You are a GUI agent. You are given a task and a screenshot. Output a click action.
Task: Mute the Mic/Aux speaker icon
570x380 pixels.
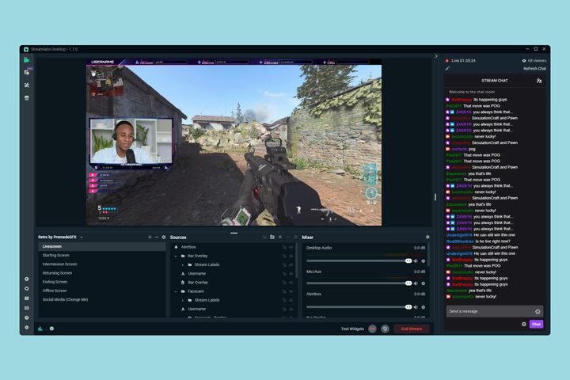(x=416, y=283)
